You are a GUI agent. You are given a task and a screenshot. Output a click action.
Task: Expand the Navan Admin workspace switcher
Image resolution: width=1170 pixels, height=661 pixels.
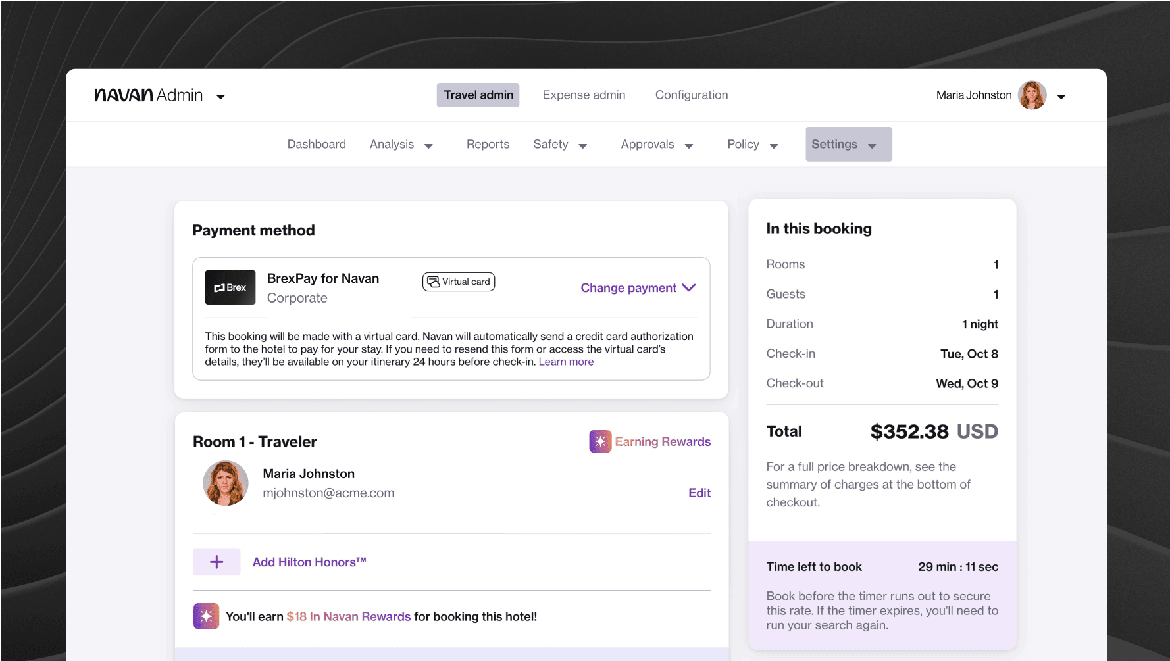pyautogui.click(x=220, y=96)
